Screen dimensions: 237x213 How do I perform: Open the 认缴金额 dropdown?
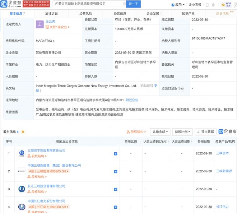coord(160,132)
